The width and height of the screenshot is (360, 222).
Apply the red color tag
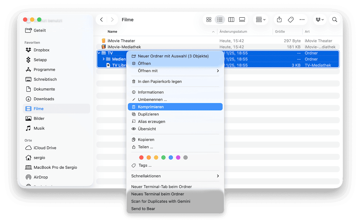coord(141,157)
